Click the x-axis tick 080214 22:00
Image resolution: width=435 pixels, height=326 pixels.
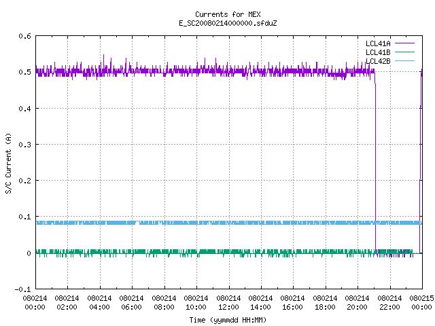tap(389, 303)
